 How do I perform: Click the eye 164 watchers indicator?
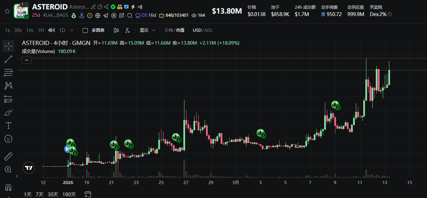click(x=198, y=16)
